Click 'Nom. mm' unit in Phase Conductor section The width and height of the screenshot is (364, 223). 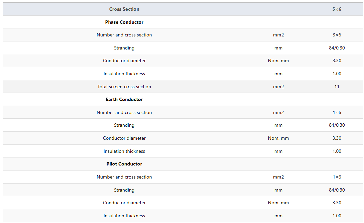278,61
